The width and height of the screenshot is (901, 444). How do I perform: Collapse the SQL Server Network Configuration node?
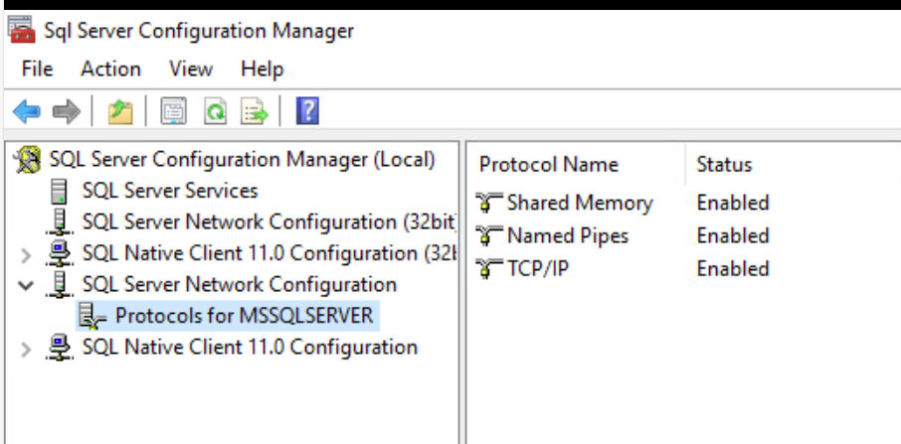pos(26,285)
